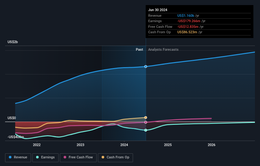The width and height of the screenshot is (260, 166).
Task: Select the Revenue data point marker at Jun 2024
Action: tap(146, 67)
